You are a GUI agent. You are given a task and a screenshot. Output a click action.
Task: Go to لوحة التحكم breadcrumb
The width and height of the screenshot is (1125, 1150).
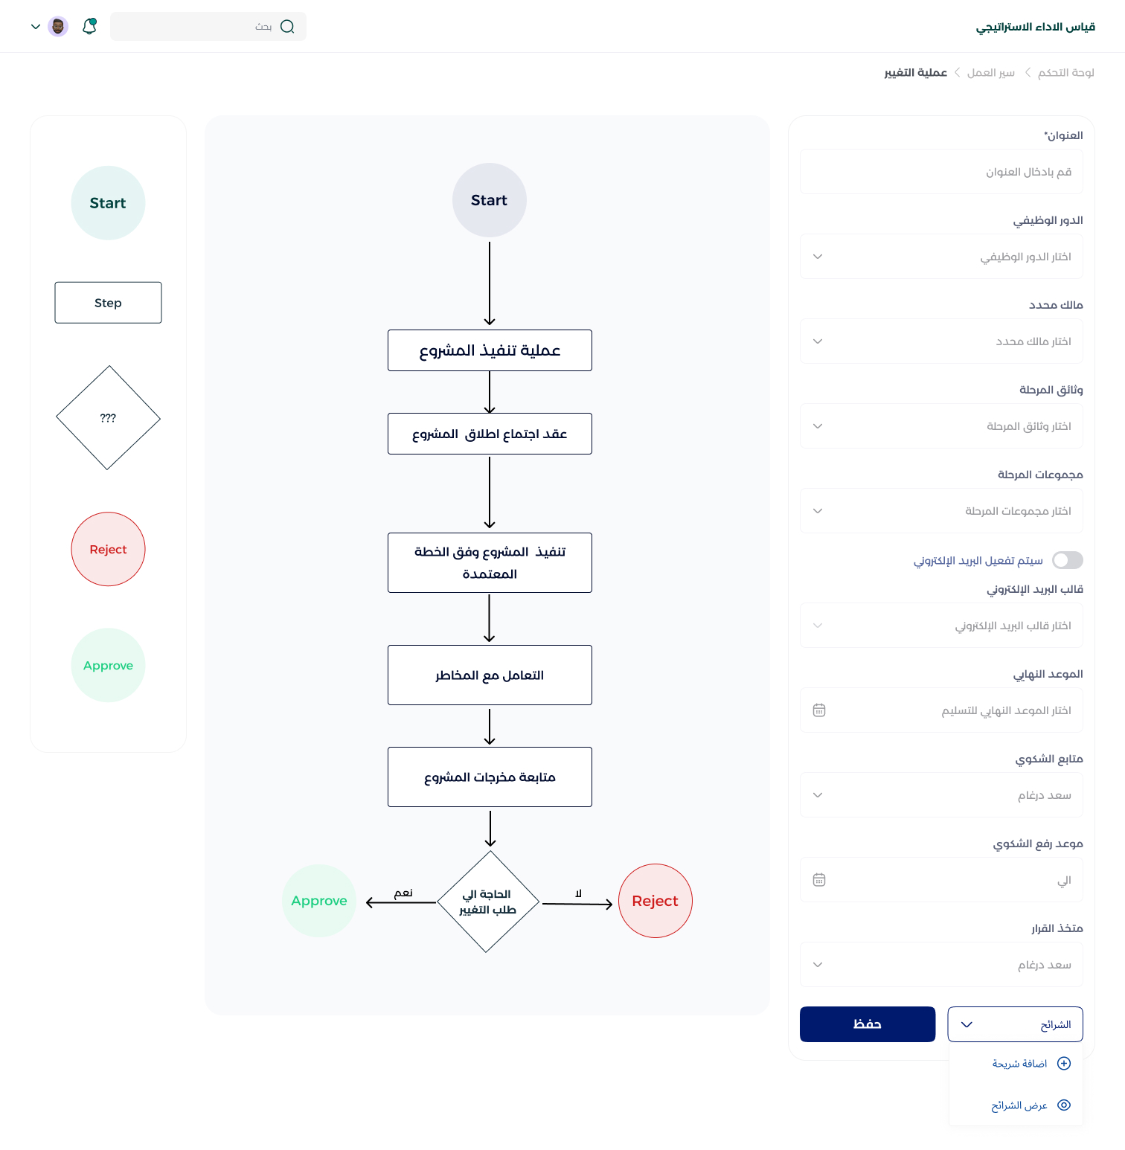point(1065,73)
